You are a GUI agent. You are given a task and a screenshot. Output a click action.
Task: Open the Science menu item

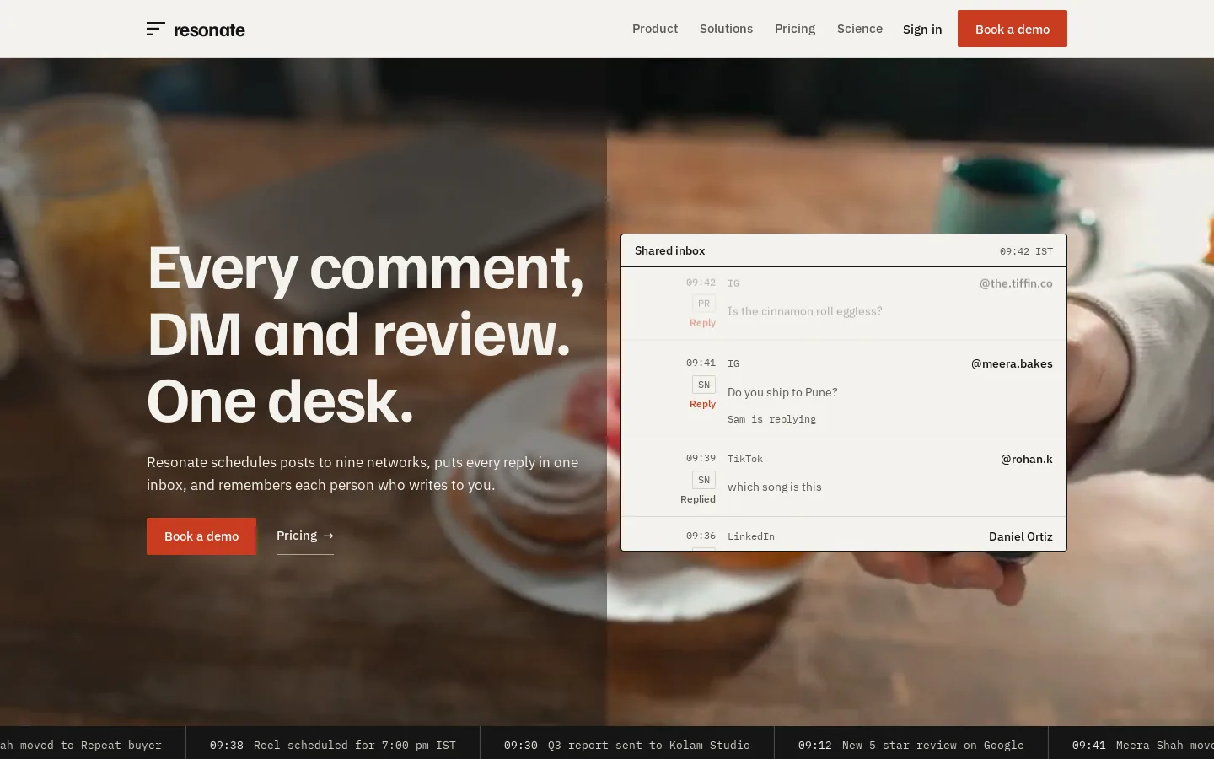(860, 29)
